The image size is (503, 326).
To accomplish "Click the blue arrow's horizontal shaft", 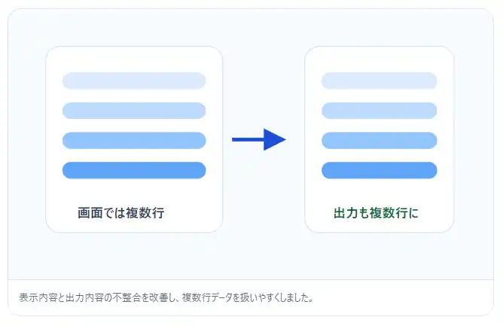I will pos(247,139).
